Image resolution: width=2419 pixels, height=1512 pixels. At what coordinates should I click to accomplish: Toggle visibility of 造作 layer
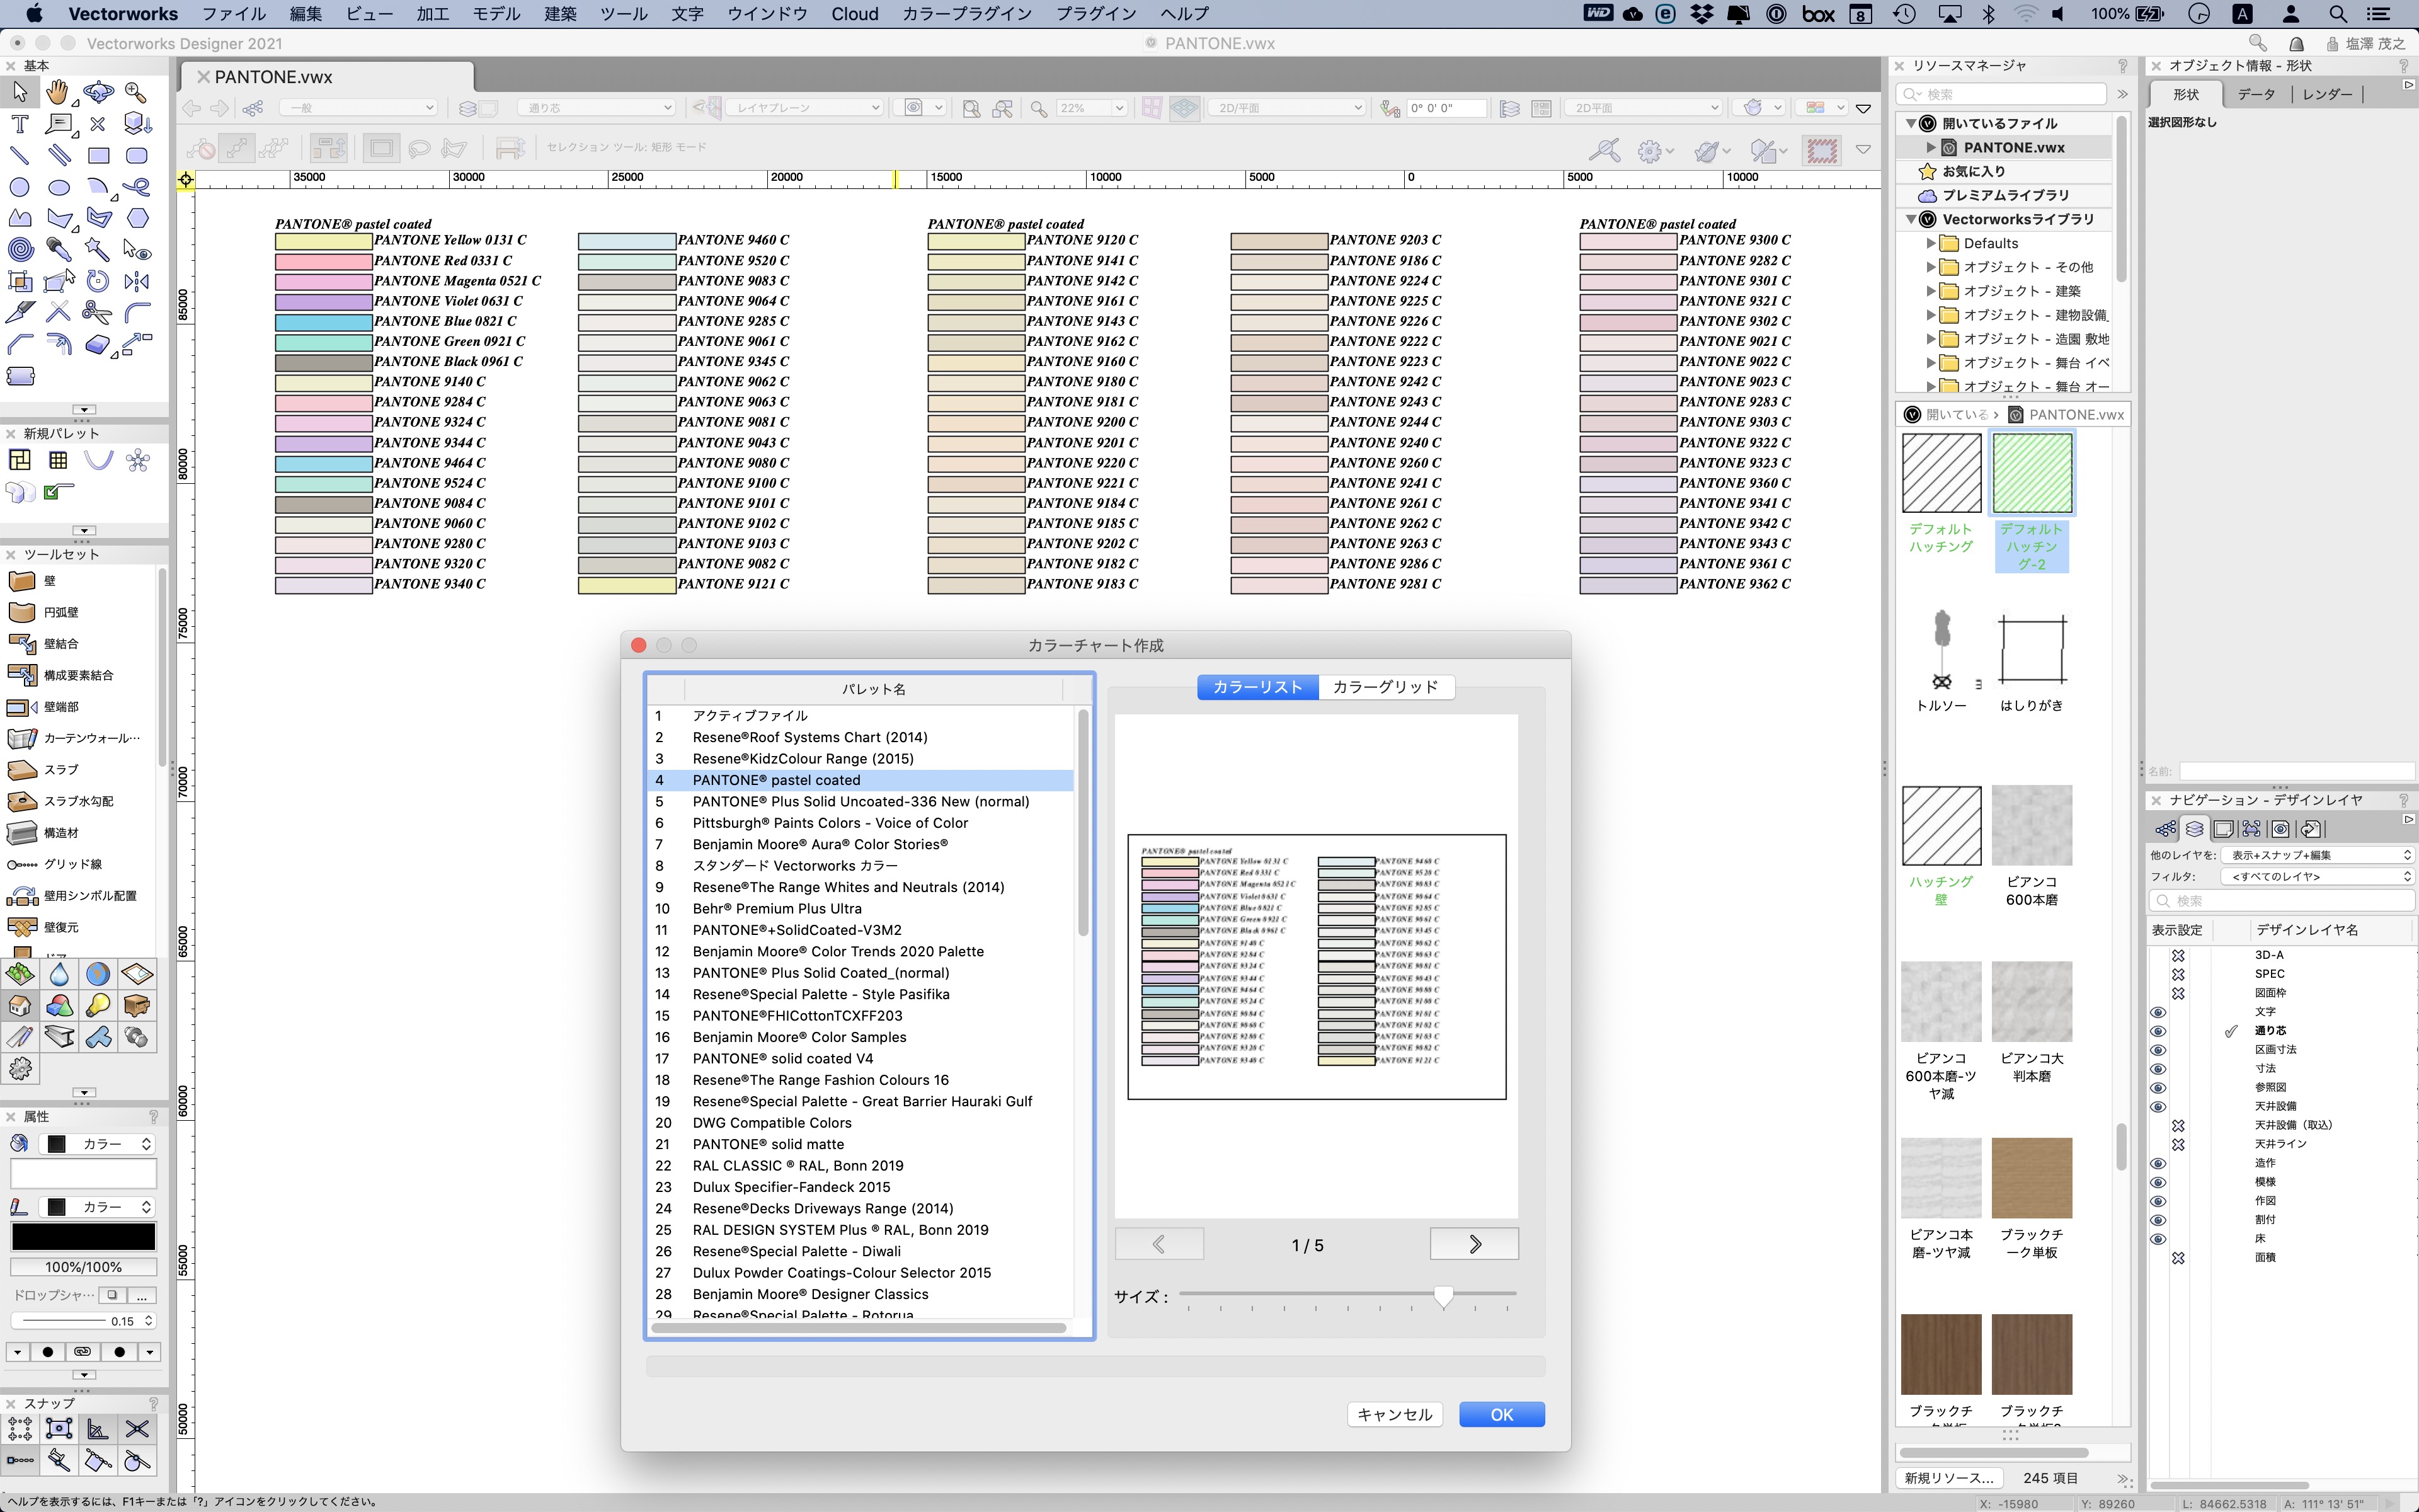pos(2158,1163)
